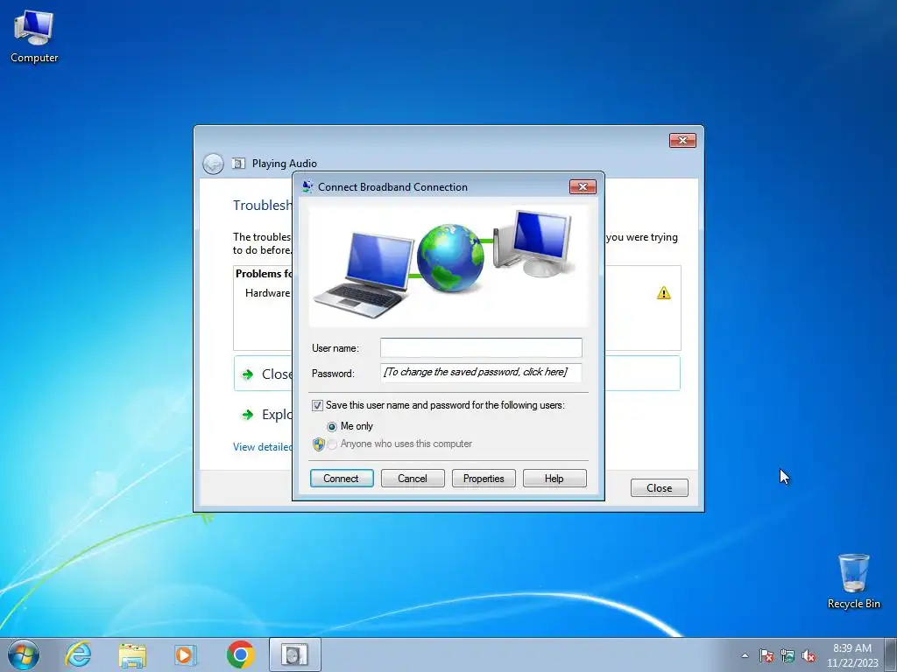Click the muted volume tray icon
The image size is (897, 672).
click(x=809, y=656)
